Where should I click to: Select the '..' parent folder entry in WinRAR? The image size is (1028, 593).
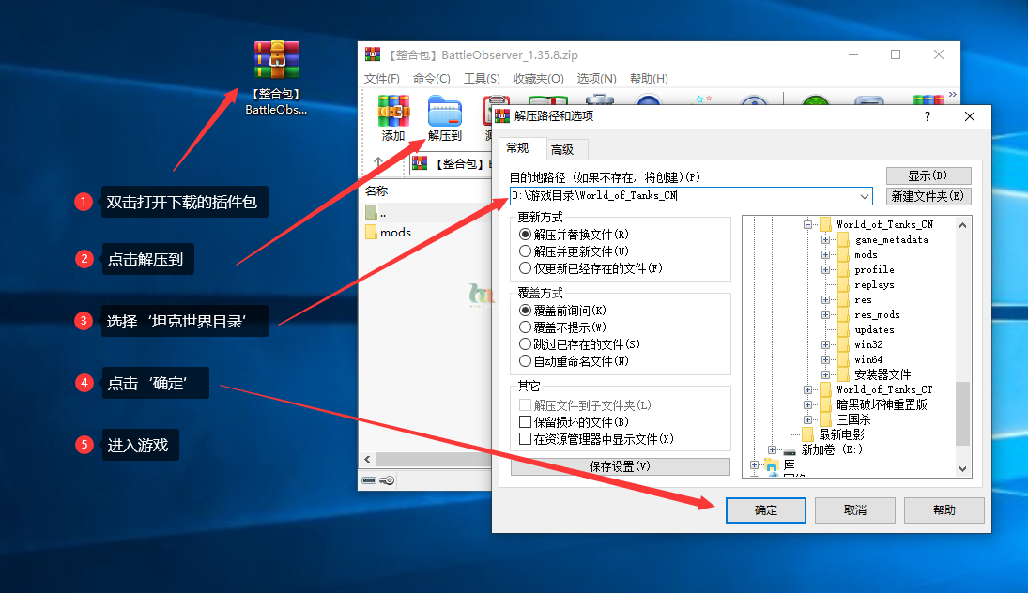375,214
